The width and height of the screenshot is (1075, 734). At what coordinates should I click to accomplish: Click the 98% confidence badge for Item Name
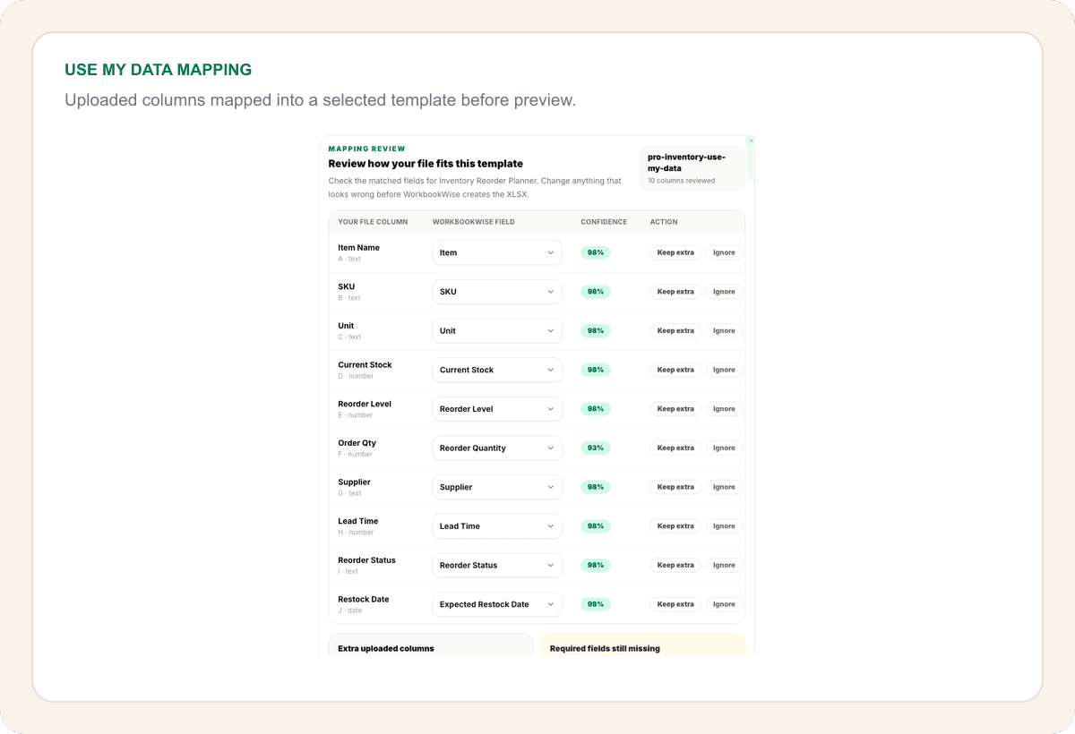pos(596,252)
